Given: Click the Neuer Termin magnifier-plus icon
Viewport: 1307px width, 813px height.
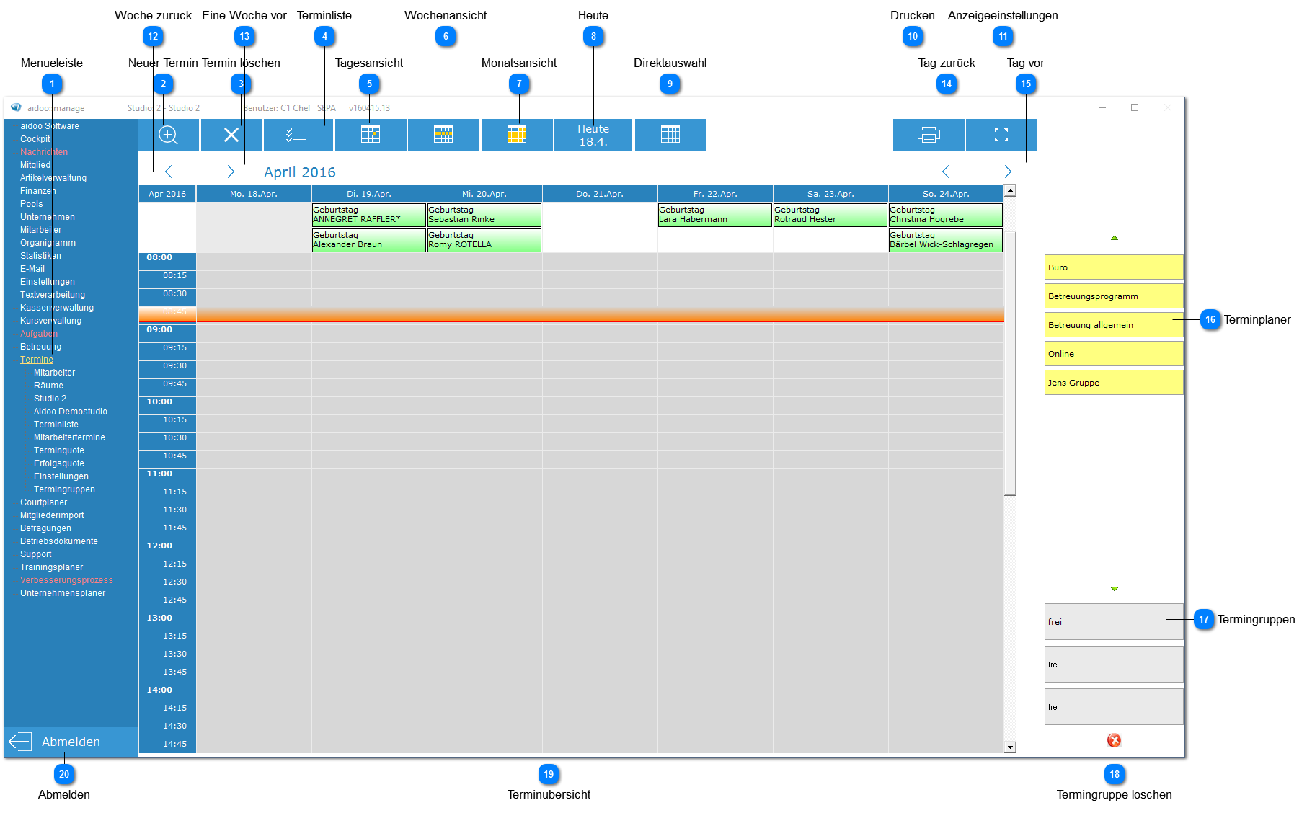Looking at the screenshot, I should [x=168, y=135].
